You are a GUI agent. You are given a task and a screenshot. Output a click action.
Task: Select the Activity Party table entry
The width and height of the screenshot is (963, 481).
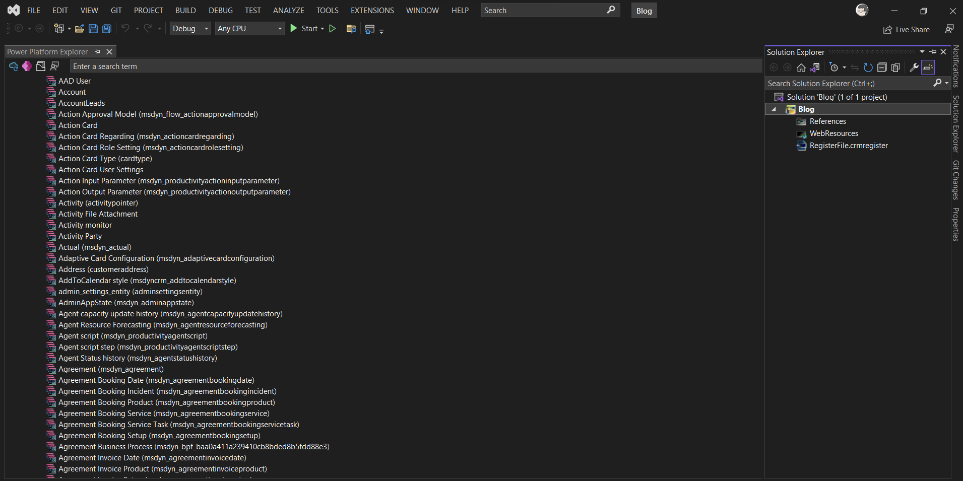[x=80, y=236]
